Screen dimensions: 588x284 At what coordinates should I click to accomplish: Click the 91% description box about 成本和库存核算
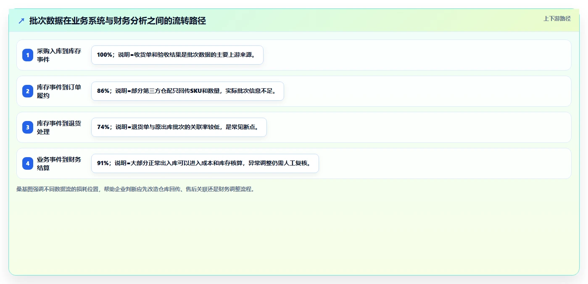coord(205,163)
